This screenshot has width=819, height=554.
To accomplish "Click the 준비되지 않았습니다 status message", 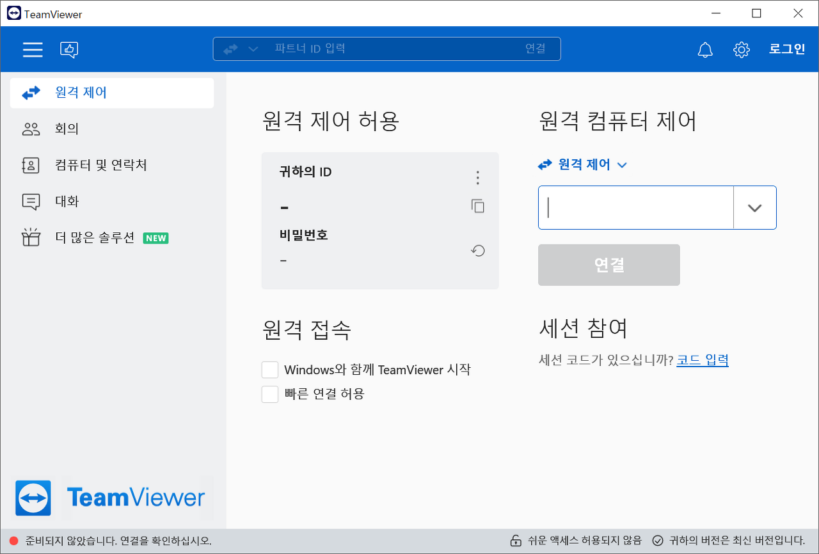I will (x=118, y=541).
